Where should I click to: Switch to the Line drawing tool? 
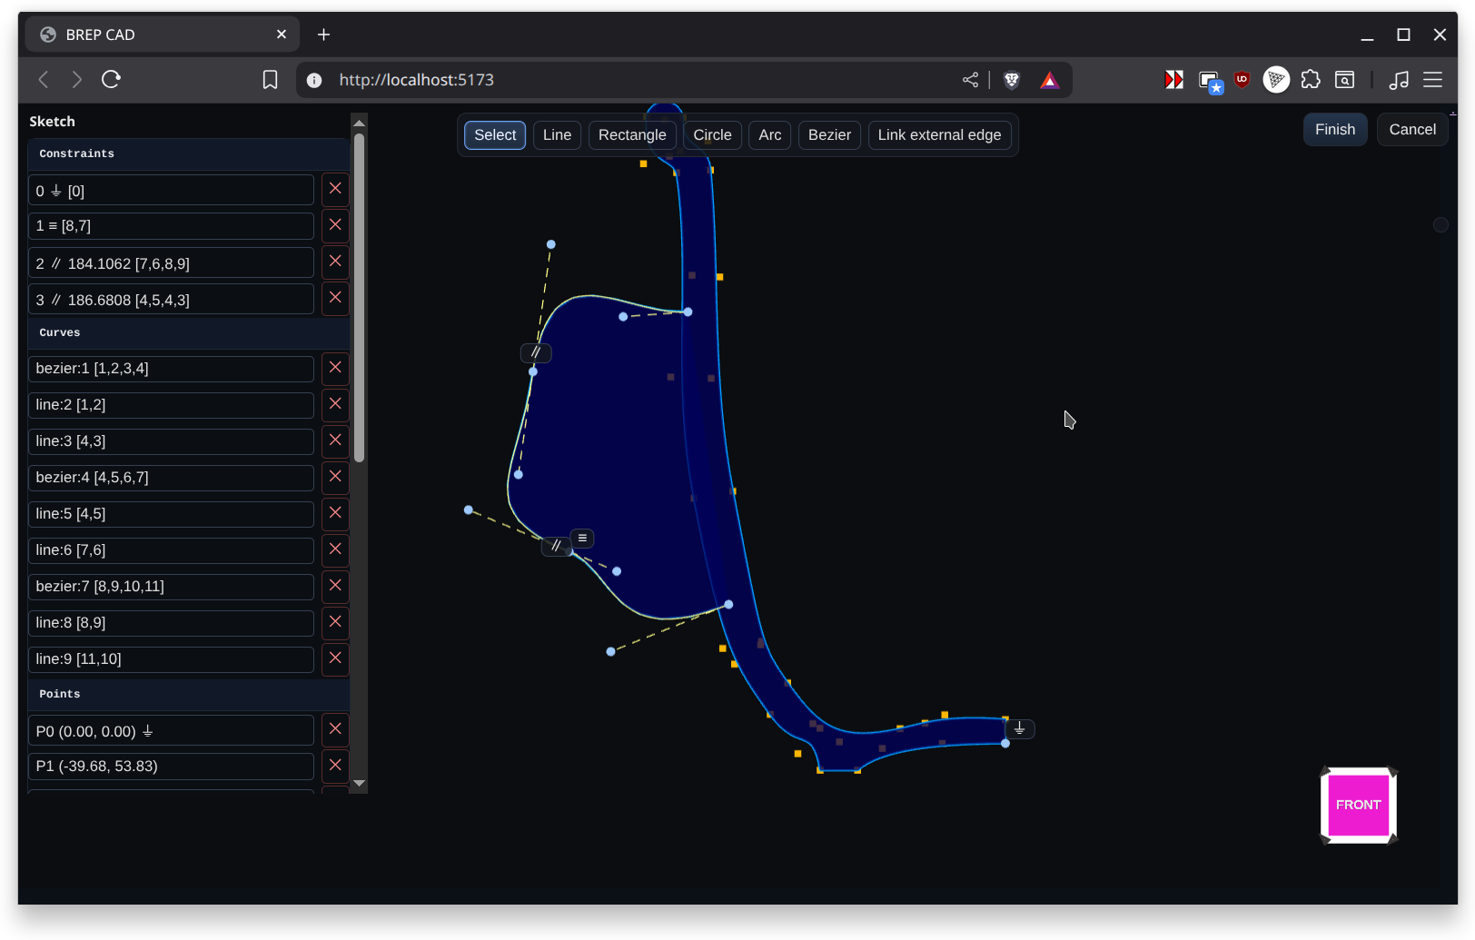557,135
